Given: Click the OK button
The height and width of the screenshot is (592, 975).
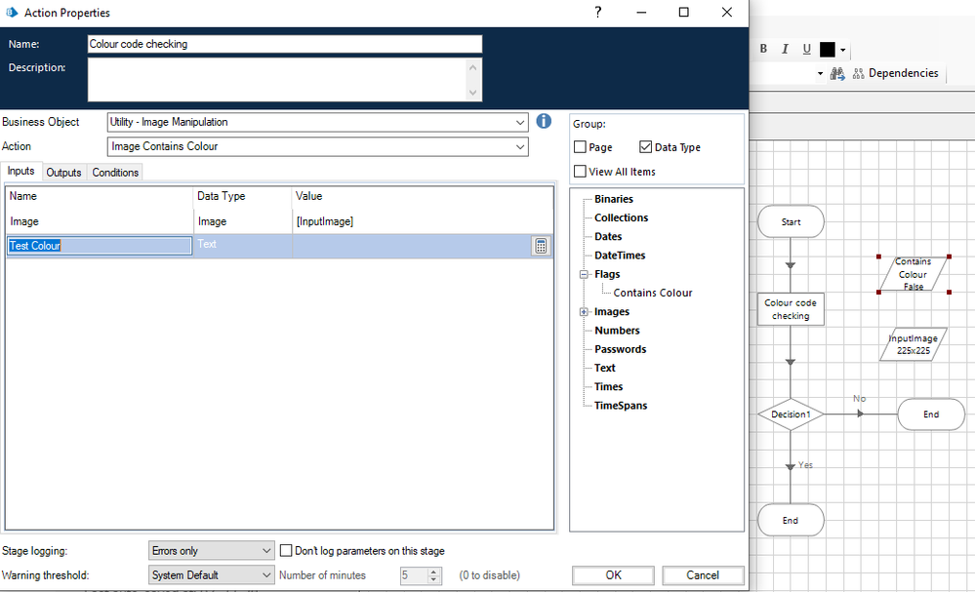Looking at the screenshot, I should 613,574.
